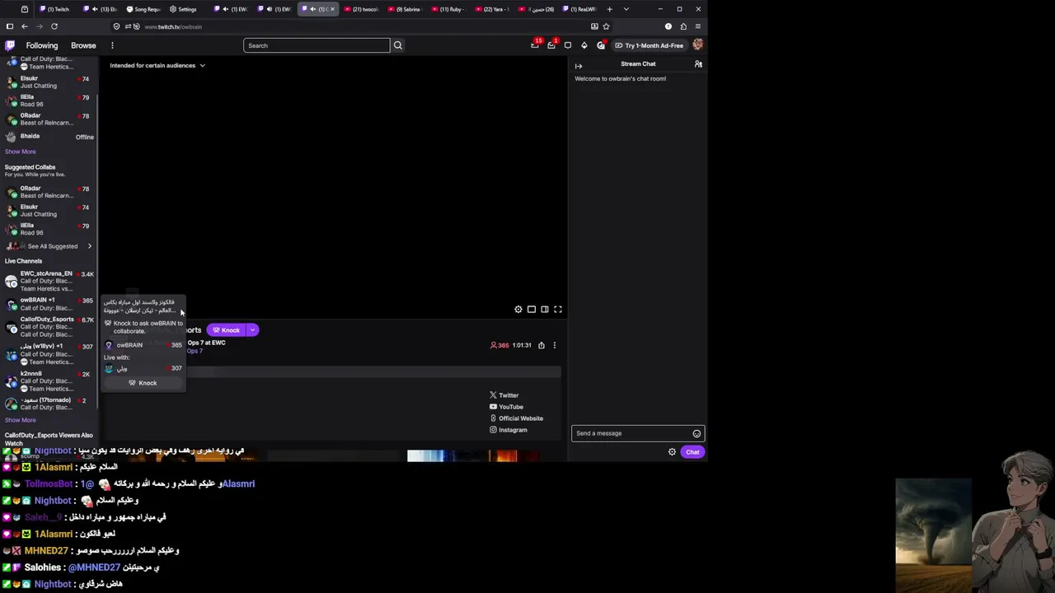Screen dimensions: 1055x593
Task: Open the emote picker in chat
Action: [x=696, y=433]
